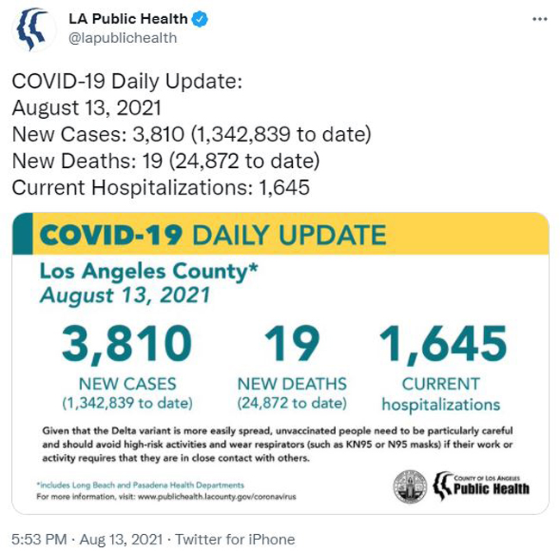560x553 pixels.
Task: Open the LA Public Health profile avatar
Action: (34, 29)
